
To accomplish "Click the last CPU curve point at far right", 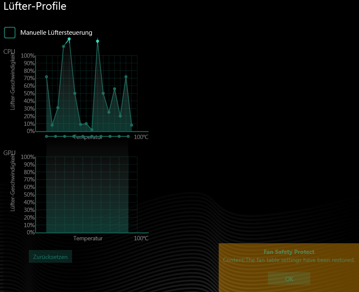I will click(131, 125).
